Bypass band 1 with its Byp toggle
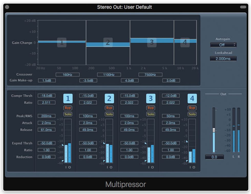This screenshot has width=251, height=194. (68, 108)
